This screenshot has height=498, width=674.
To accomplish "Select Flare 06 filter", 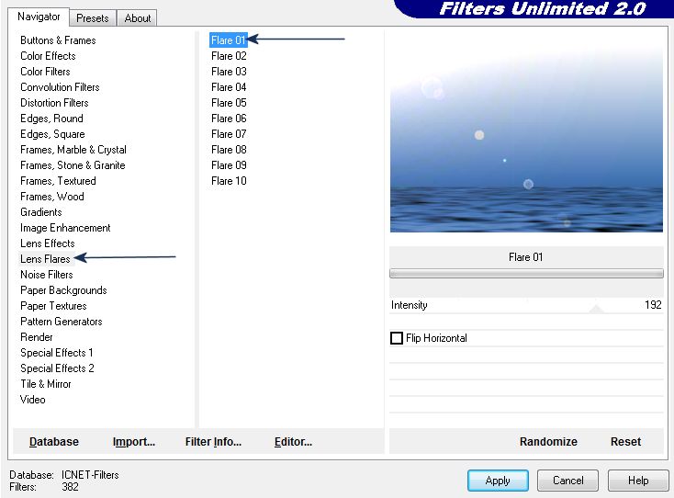I will pyautogui.click(x=229, y=119).
